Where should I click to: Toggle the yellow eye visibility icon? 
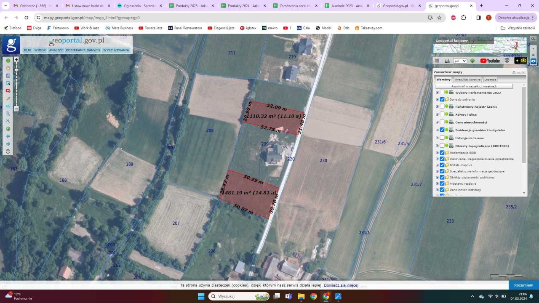523,60
